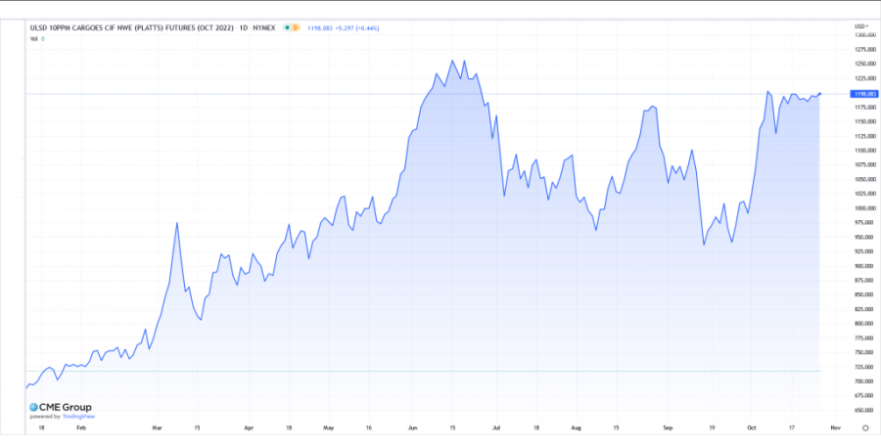Click the chart settings gear icon
The width and height of the screenshot is (881, 448).
(864, 427)
